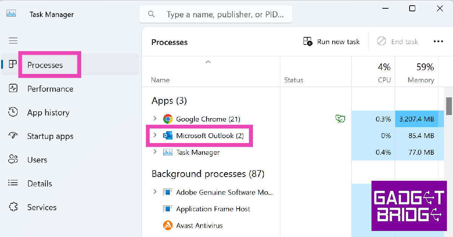Click the Microsoft Outlook app icon
Viewport: 453px width, 237px height.
click(x=168, y=136)
